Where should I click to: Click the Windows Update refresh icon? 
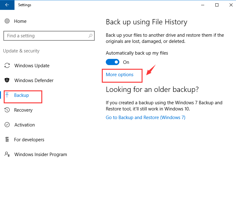click(7, 65)
